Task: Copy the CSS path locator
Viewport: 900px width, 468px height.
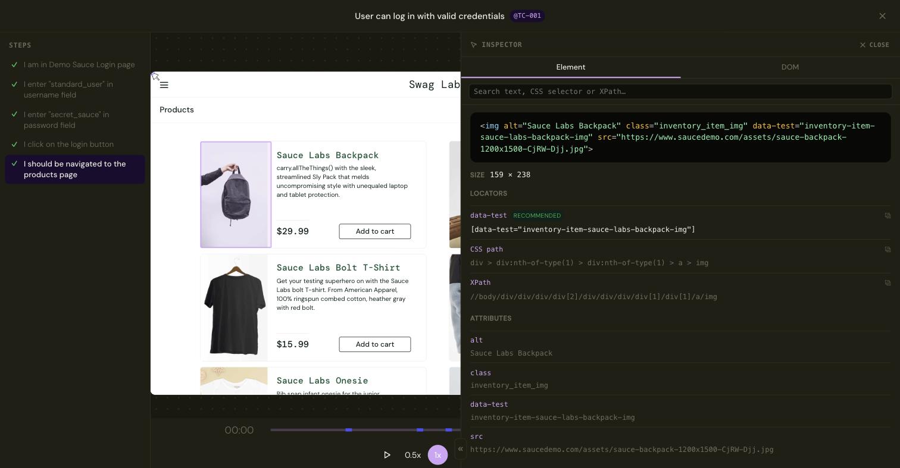Action: (x=887, y=250)
